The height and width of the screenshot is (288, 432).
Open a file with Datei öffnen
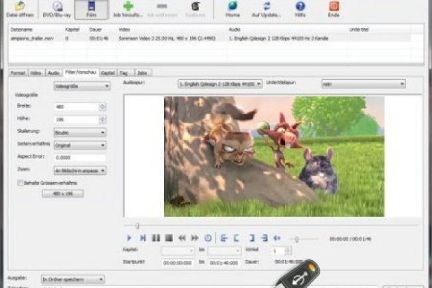click(x=20, y=9)
